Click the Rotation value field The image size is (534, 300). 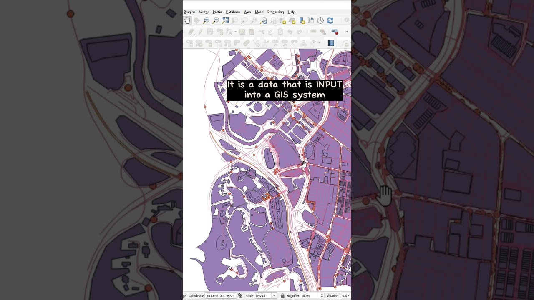(345, 296)
